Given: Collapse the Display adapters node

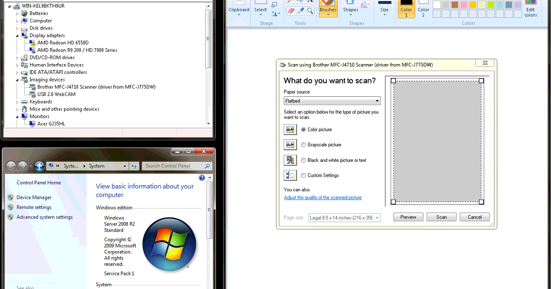Looking at the screenshot, I should (17, 36).
